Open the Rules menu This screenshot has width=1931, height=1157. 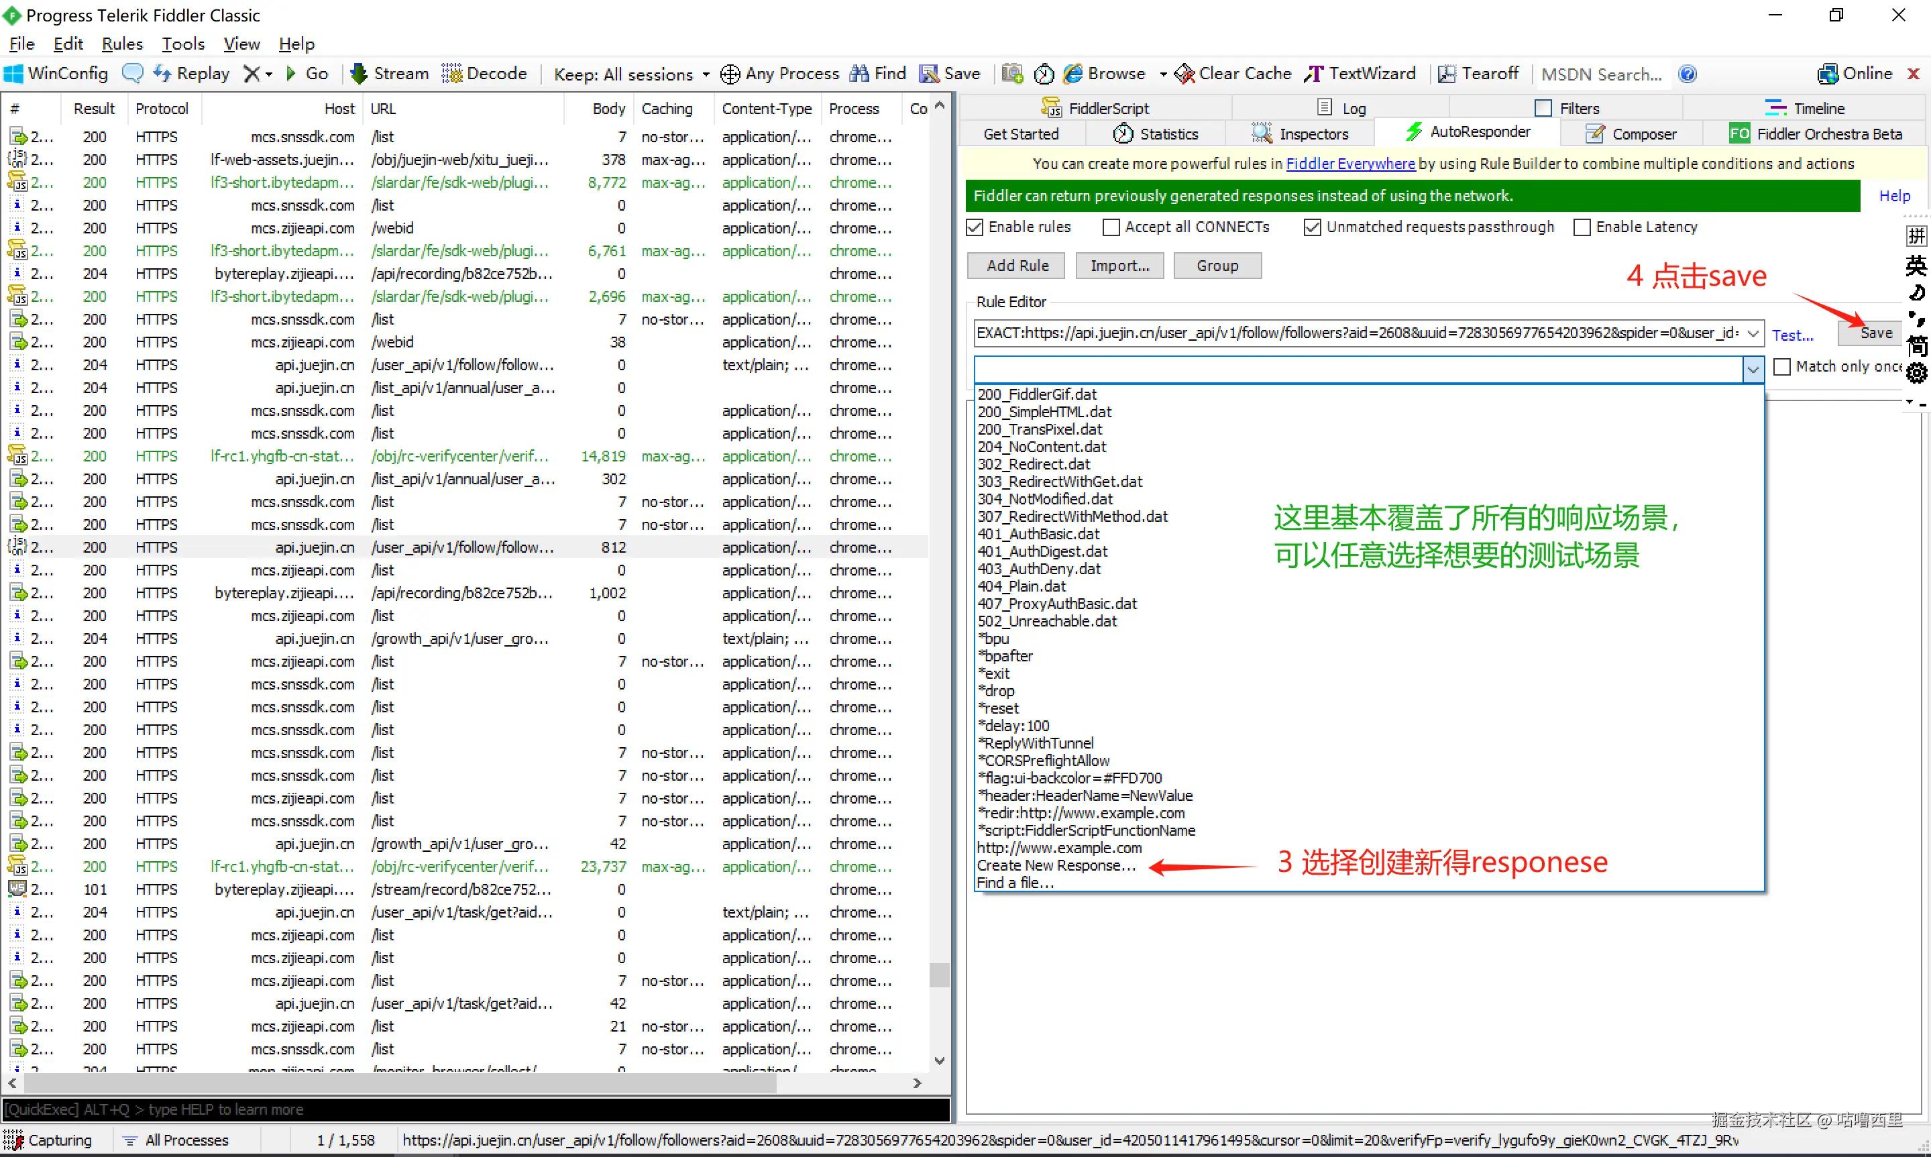coord(122,44)
